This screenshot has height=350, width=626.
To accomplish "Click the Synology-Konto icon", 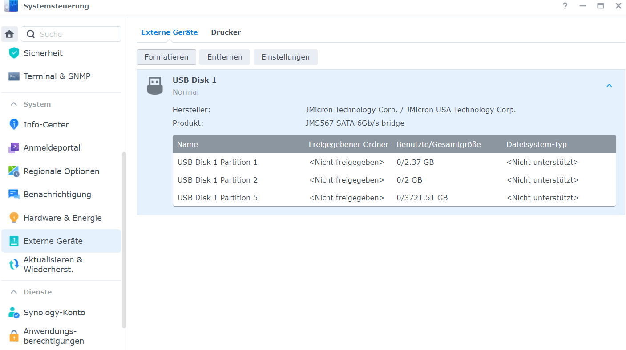I will [x=14, y=313].
